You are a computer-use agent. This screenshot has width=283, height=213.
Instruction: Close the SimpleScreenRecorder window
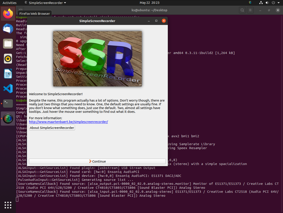pos(164,21)
